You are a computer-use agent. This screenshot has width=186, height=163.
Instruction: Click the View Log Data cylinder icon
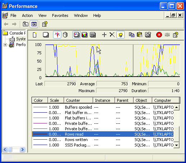(x=65, y=35)
